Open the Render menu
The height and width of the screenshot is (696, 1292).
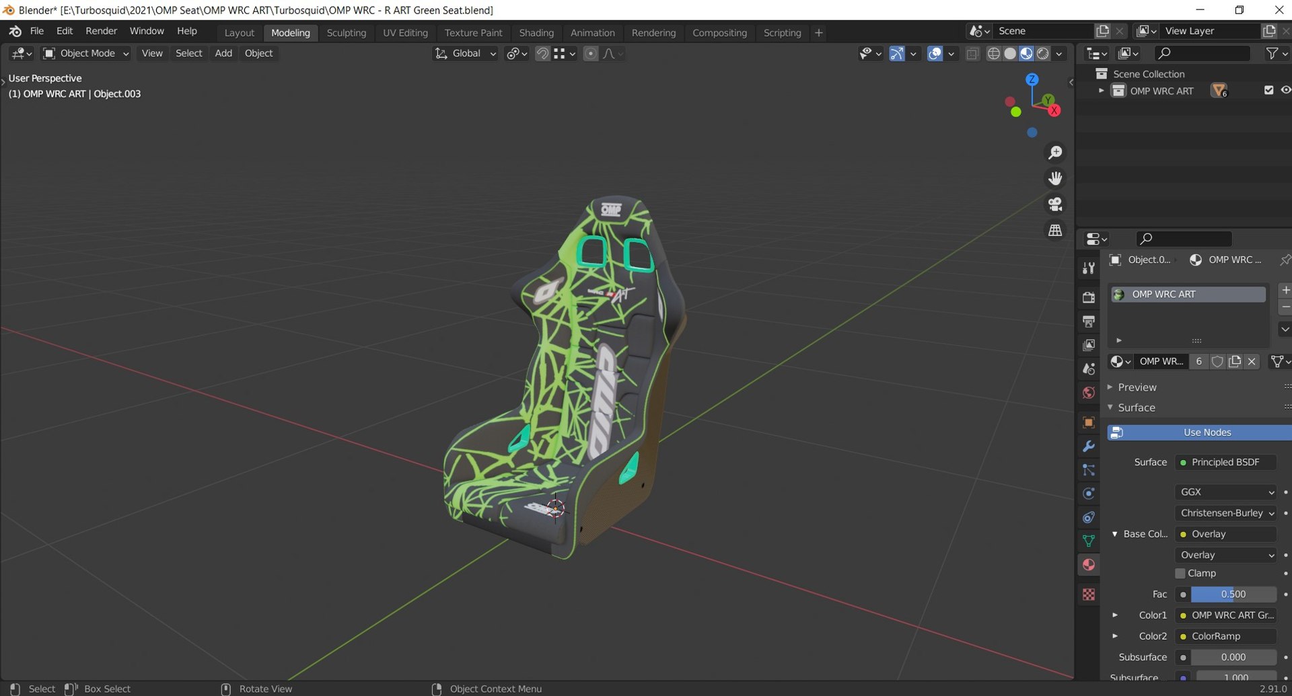(101, 32)
